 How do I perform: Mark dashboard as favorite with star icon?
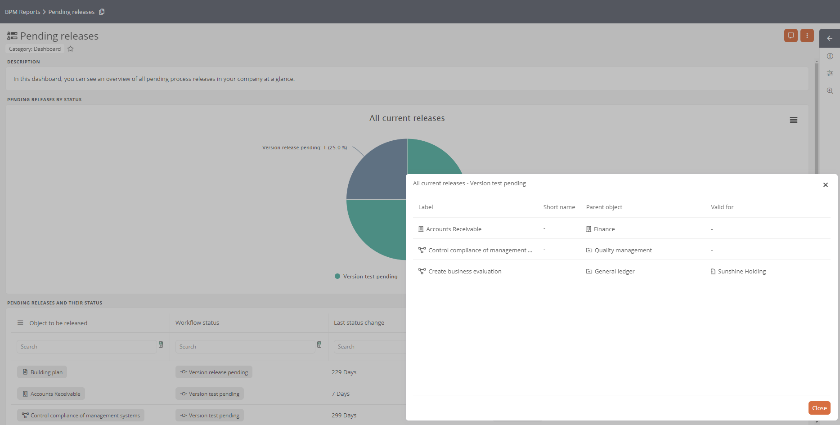(x=71, y=49)
